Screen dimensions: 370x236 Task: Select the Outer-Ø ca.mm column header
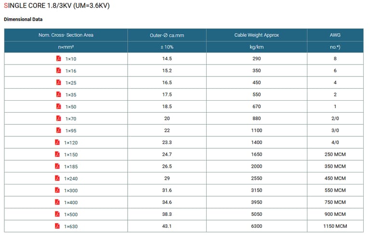coord(167,35)
